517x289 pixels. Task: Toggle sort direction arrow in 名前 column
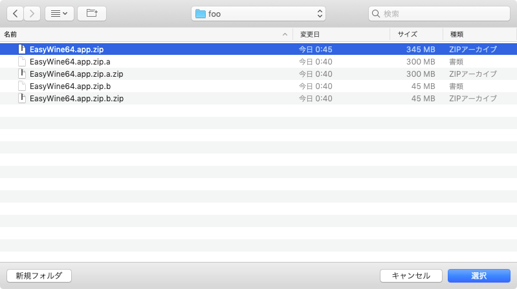click(285, 34)
